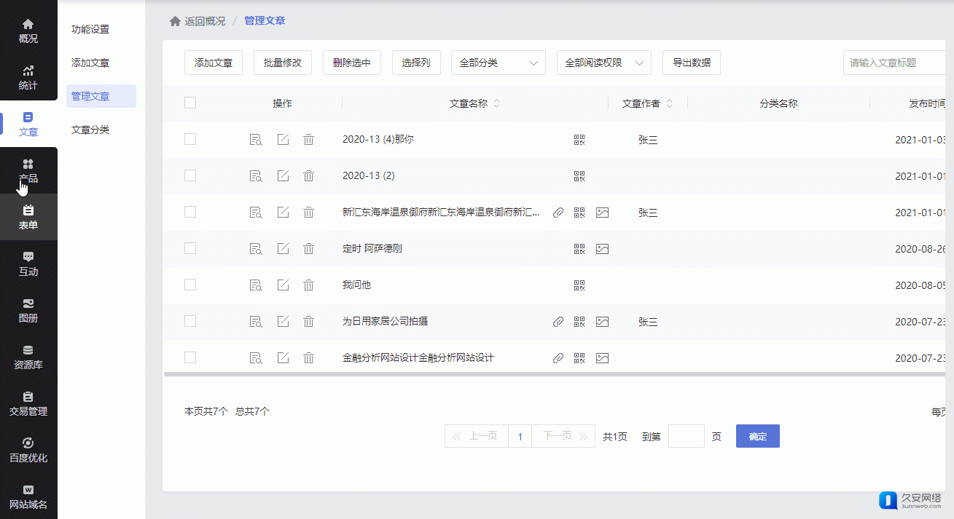Open 产品 in the left sidebar

[28, 171]
